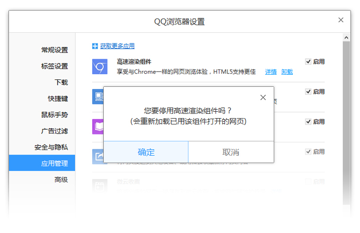Open 常规设置 in the sidebar
360x233 pixels.
point(55,50)
